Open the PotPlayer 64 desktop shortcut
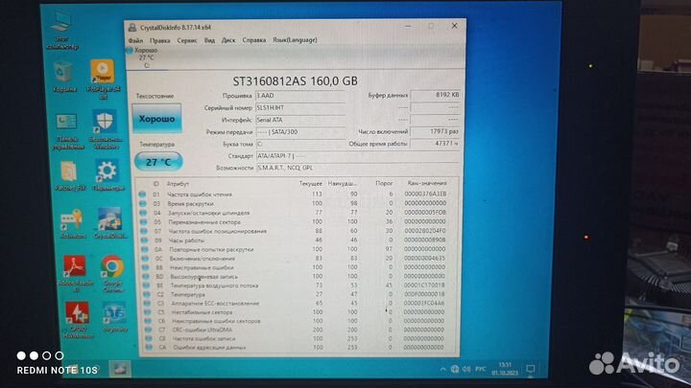Screen dimensions: 691x388 tap(103, 80)
